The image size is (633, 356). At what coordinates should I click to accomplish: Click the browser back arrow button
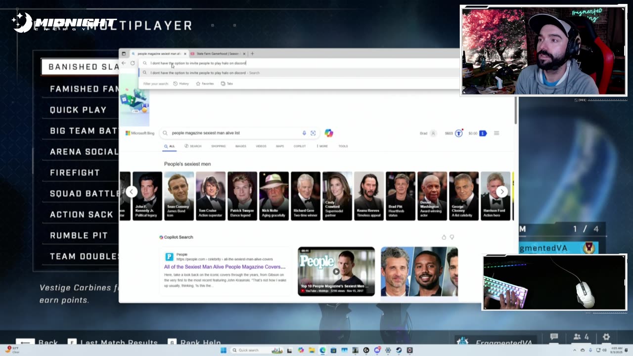[124, 63]
